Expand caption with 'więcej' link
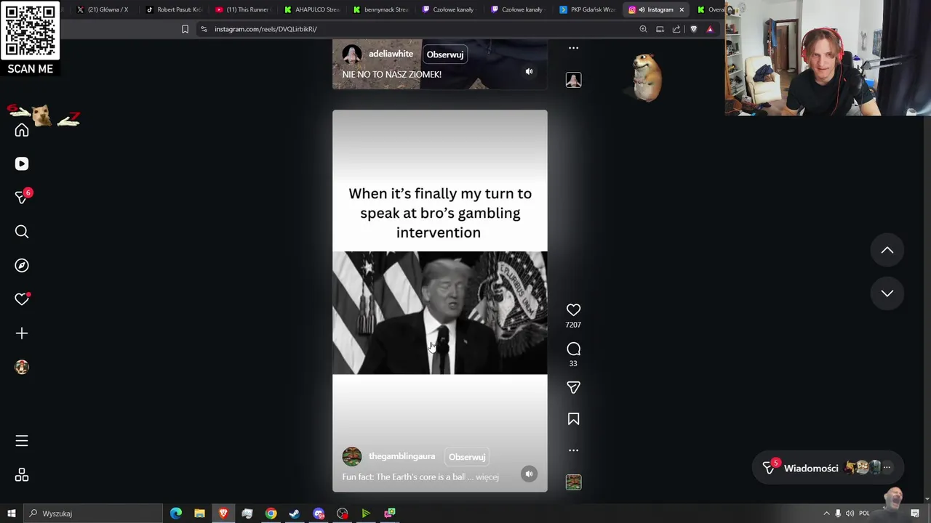Viewport: 931px width, 523px height. click(x=487, y=477)
